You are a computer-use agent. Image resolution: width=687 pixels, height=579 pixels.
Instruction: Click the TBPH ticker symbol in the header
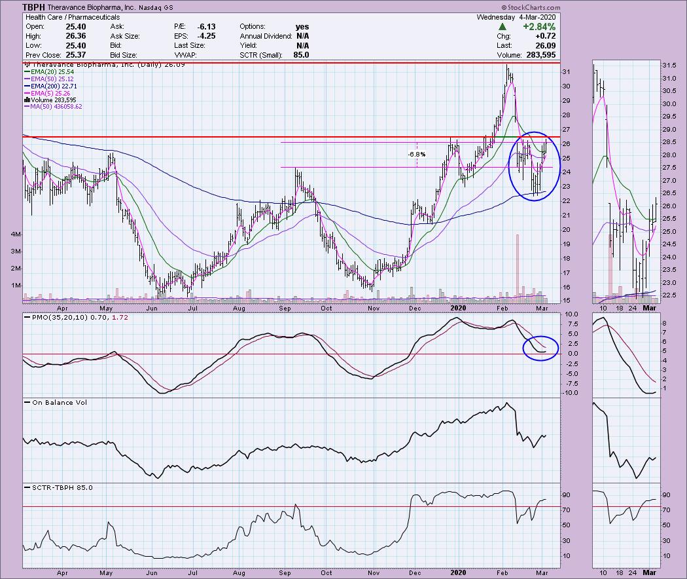click(34, 7)
